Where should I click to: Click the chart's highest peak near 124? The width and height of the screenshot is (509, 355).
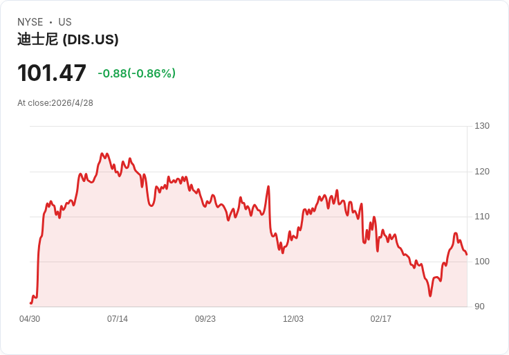coord(102,154)
